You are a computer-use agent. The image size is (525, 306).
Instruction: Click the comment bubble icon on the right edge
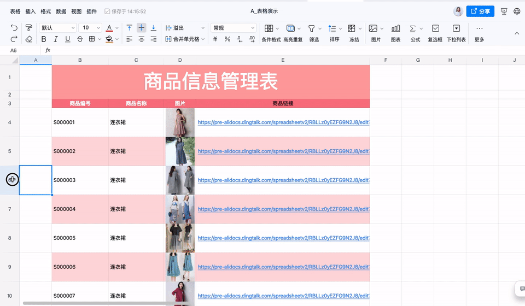tap(522, 289)
